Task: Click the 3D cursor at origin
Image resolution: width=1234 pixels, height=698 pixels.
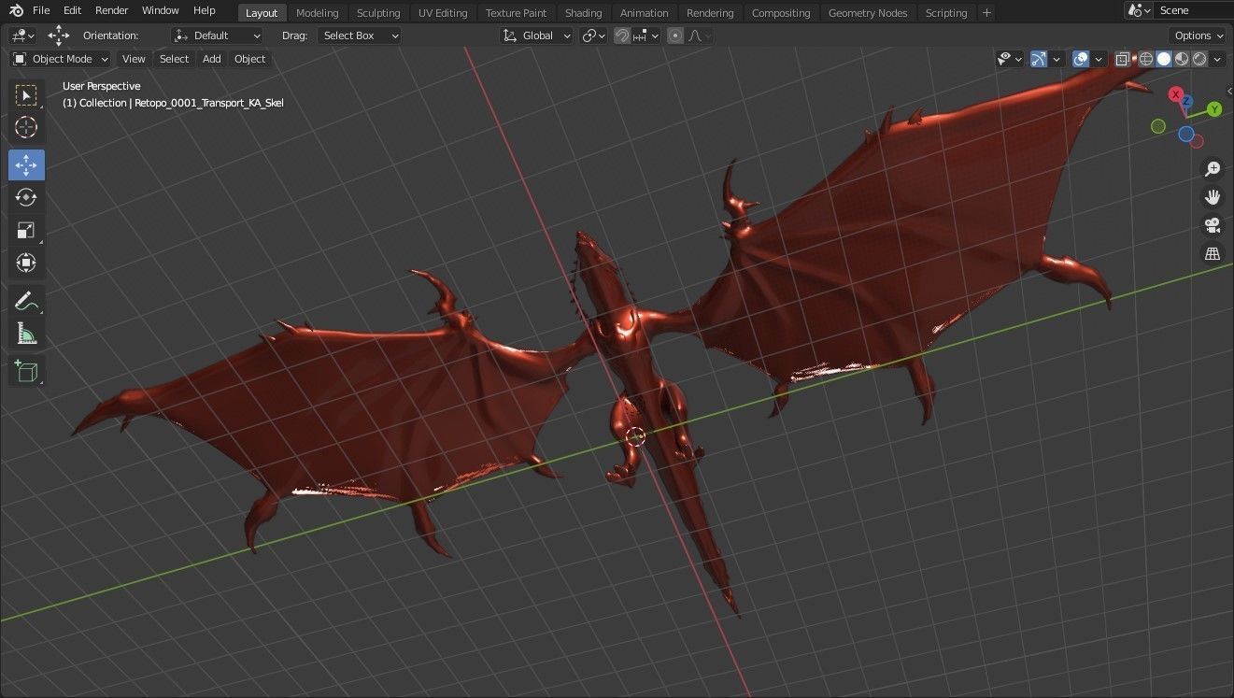Action: pyautogui.click(x=635, y=435)
